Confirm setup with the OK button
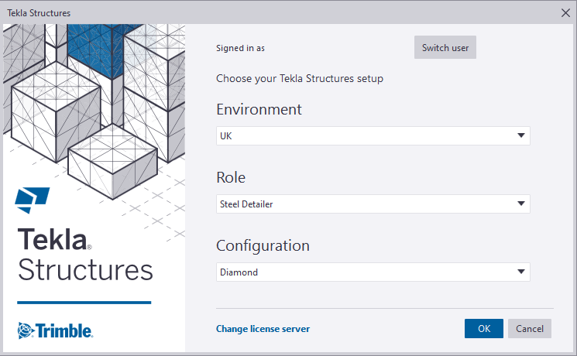This screenshot has width=577, height=356. pyautogui.click(x=483, y=328)
